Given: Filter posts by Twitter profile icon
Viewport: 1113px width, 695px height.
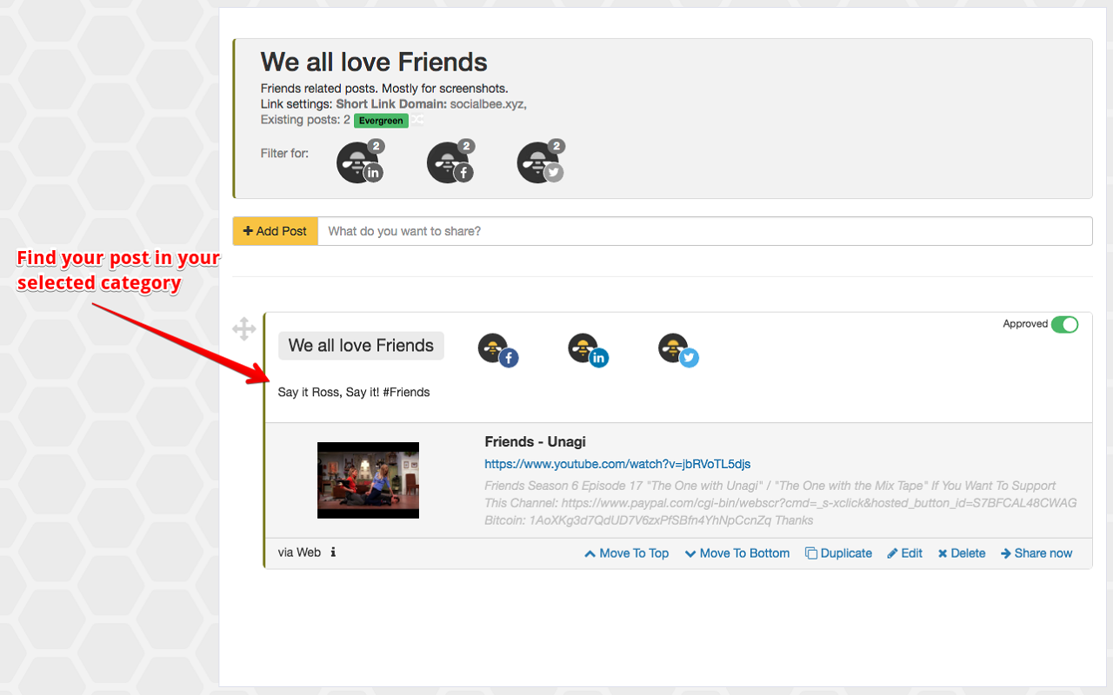Looking at the screenshot, I should point(539,162).
